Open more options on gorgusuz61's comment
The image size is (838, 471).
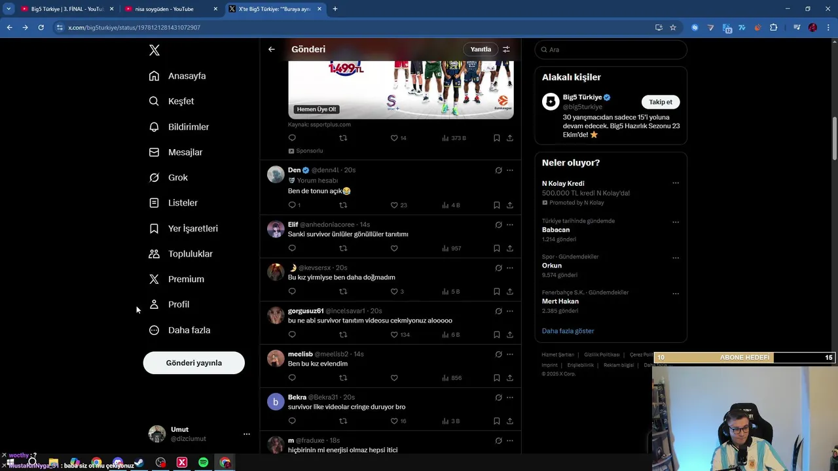pyautogui.click(x=510, y=311)
